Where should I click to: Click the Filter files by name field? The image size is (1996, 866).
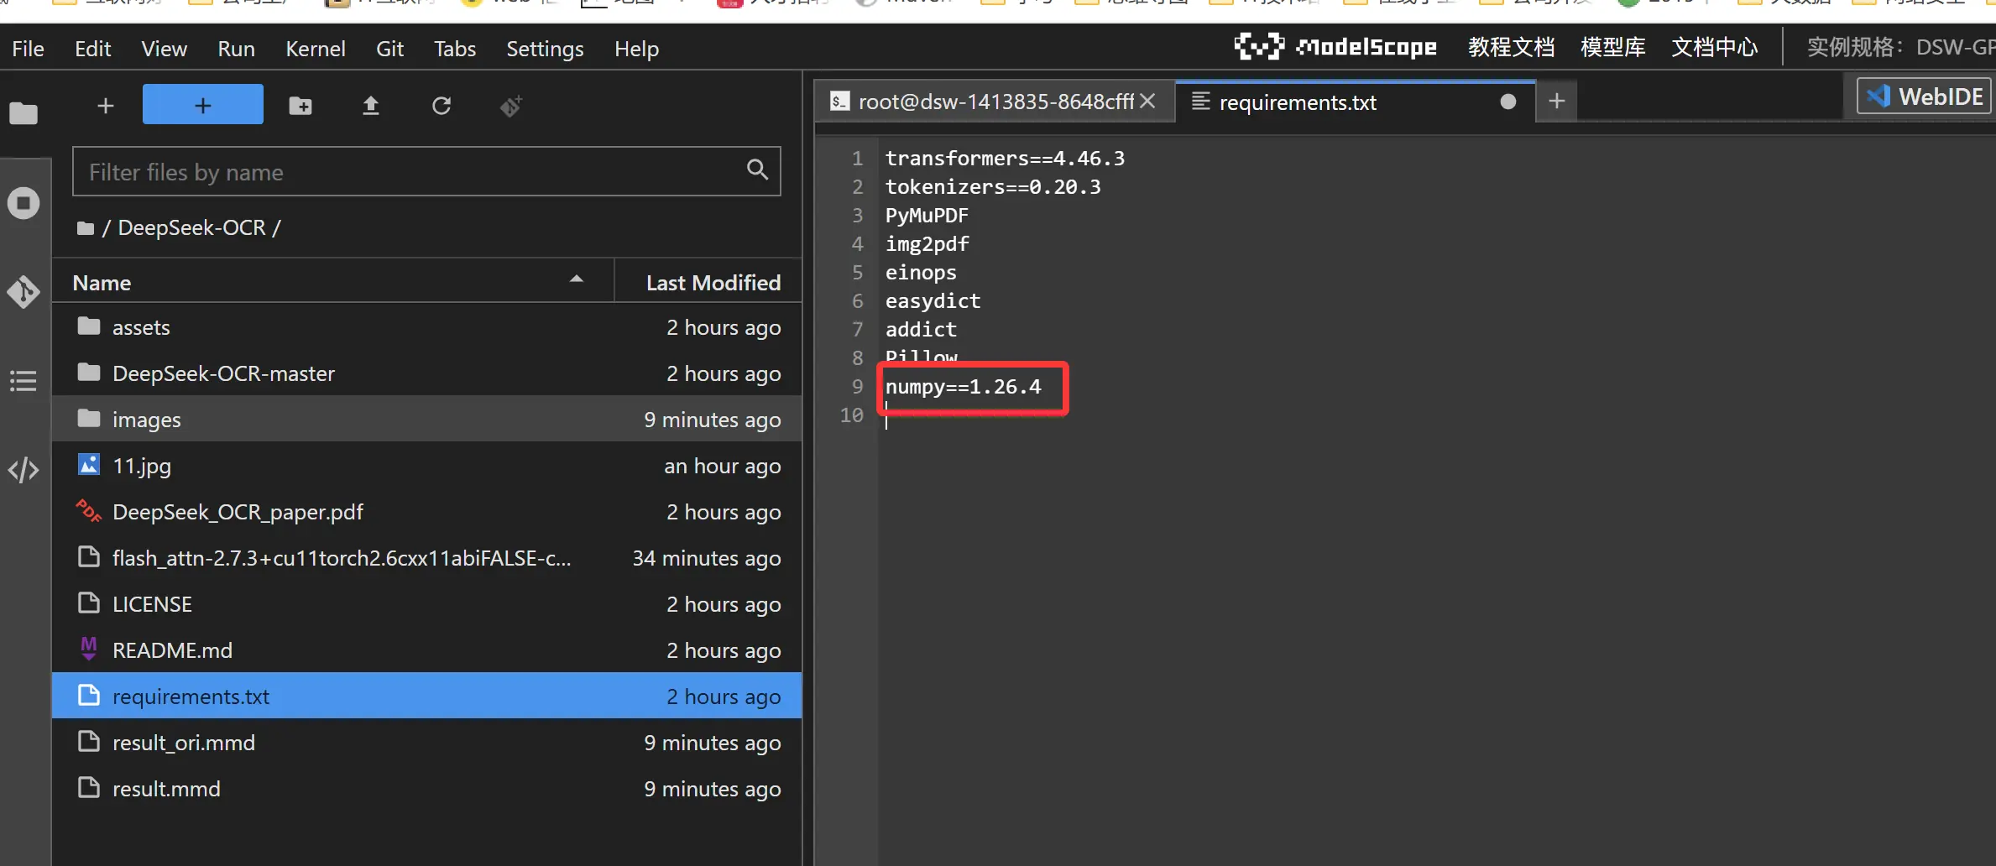[x=426, y=171]
